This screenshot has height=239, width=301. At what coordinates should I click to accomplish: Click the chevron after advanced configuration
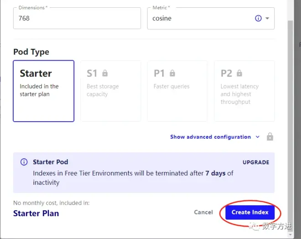(258, 137)
